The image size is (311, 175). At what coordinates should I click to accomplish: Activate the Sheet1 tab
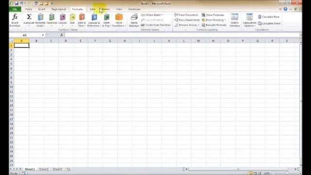click(x=30, y=169)
